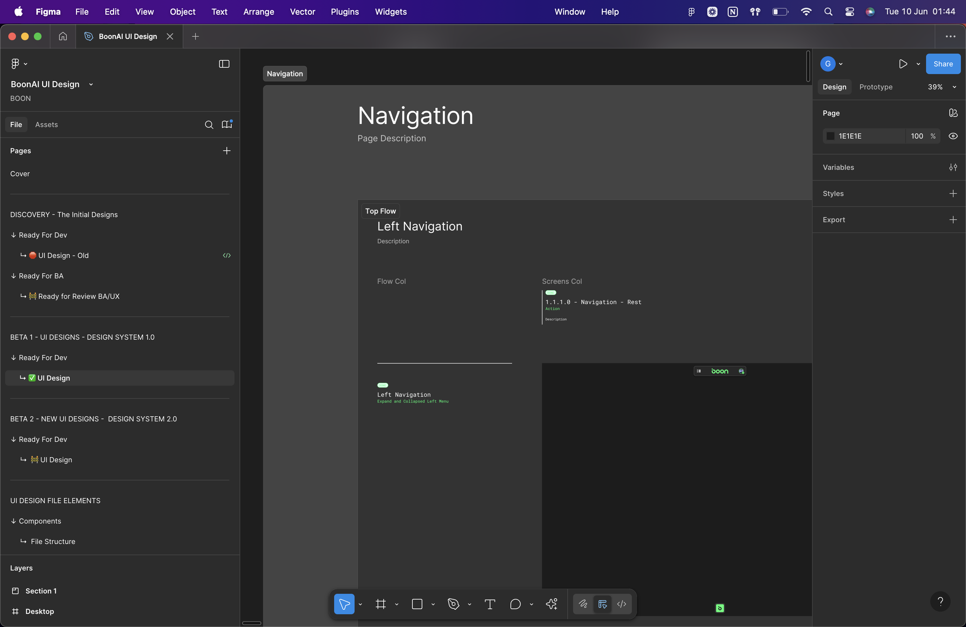The width and height of the screenshot is (966, 627).
Task: Open the Actions sparkle tool
Action: 552,604
